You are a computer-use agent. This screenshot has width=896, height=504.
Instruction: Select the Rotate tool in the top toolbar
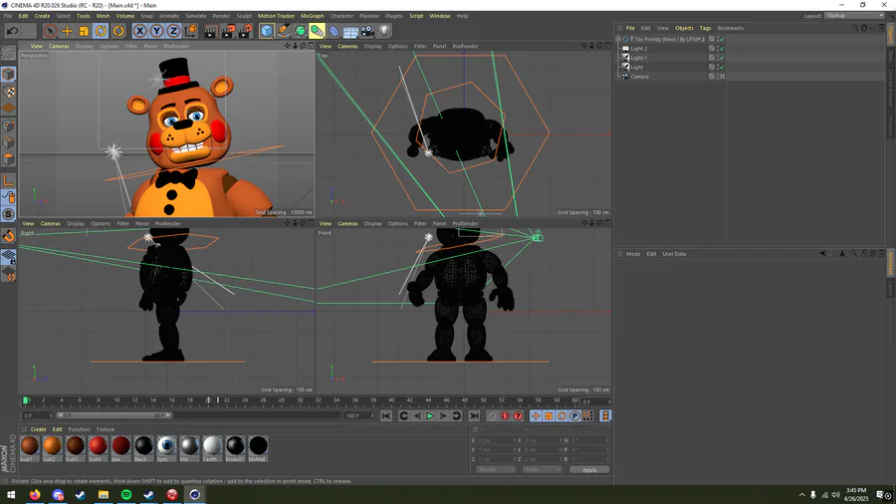click(x=102, y=31)
